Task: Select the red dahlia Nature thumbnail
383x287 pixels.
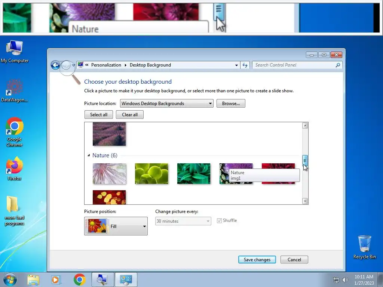Action: 278,166
